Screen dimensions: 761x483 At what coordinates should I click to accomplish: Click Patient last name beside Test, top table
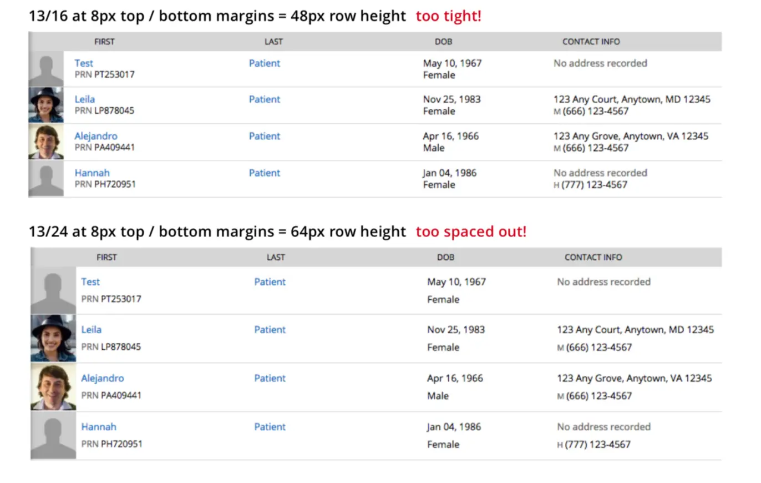[x=264, y=63]
